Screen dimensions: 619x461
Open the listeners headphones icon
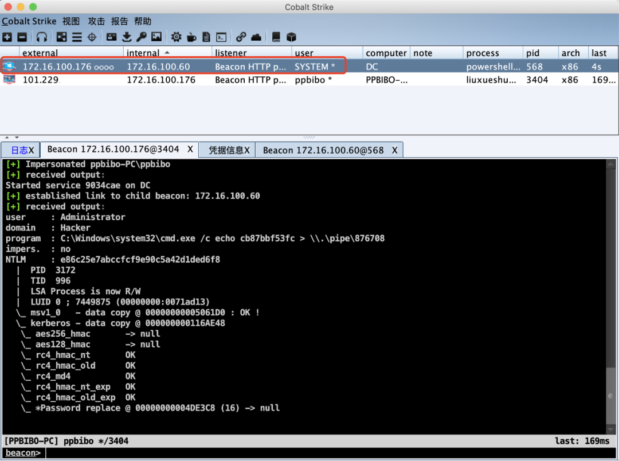tap(41, 37)
